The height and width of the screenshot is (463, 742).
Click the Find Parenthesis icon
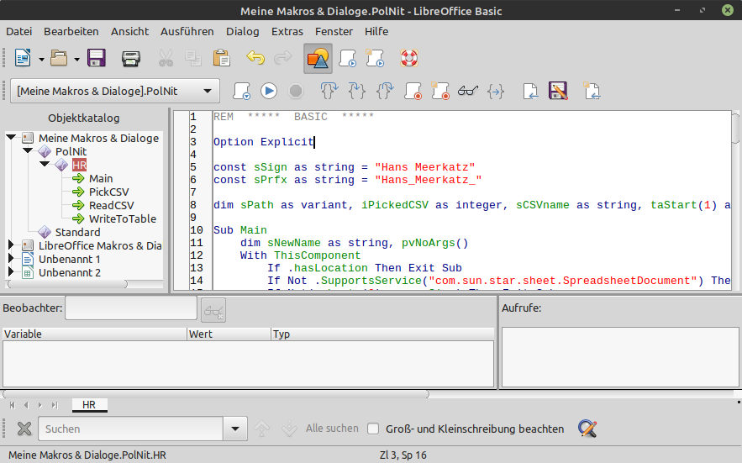point(496,91)
